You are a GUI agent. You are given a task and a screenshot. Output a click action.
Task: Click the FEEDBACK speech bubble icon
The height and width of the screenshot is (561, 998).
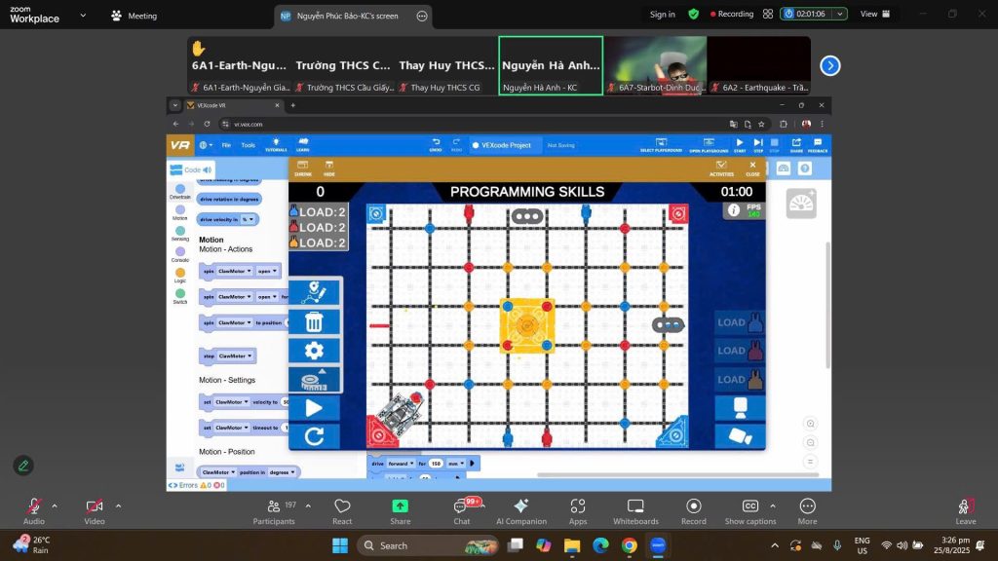[x=818, y=145]
